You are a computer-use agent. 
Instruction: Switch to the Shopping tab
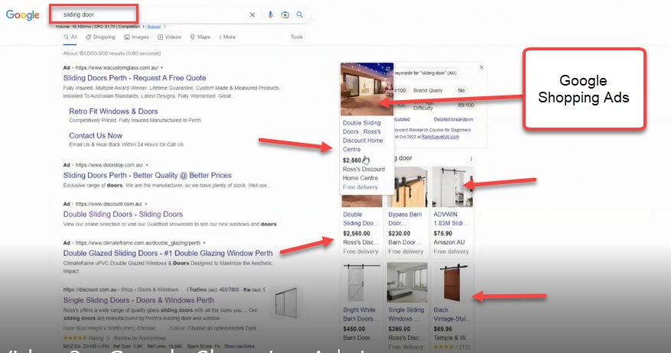100,37
